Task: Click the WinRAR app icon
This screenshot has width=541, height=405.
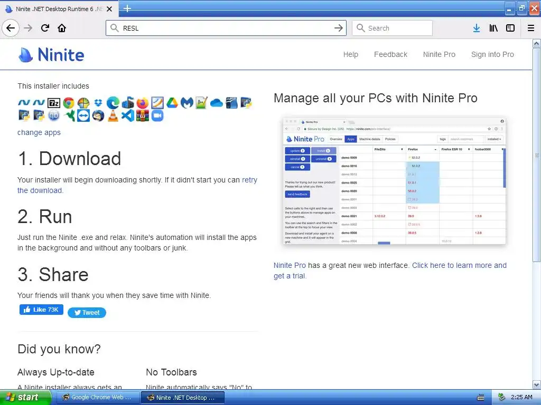Action: (x=143, y=115)
